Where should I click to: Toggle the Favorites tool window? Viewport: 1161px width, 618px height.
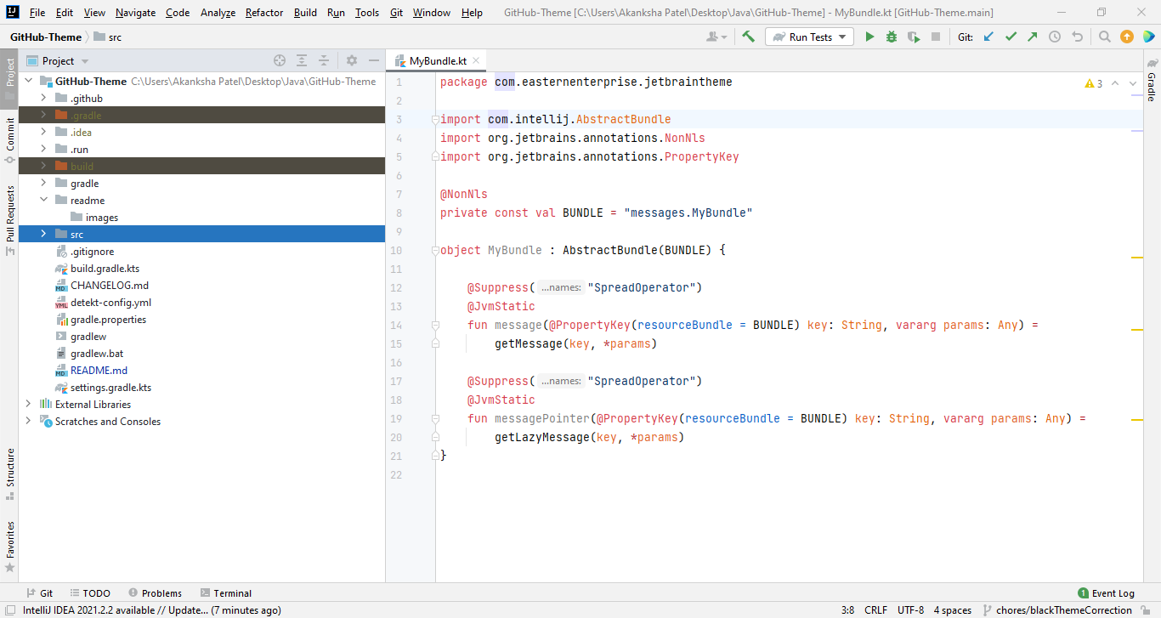(x=9, y=546)
